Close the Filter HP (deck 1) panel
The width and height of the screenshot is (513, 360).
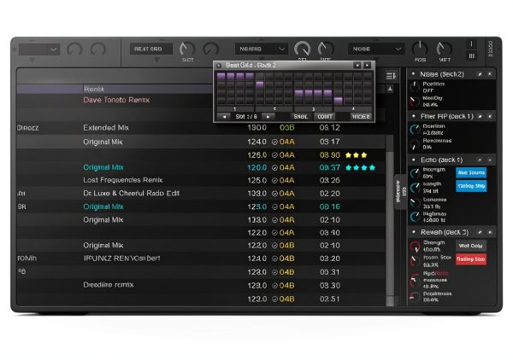(490, 116)
